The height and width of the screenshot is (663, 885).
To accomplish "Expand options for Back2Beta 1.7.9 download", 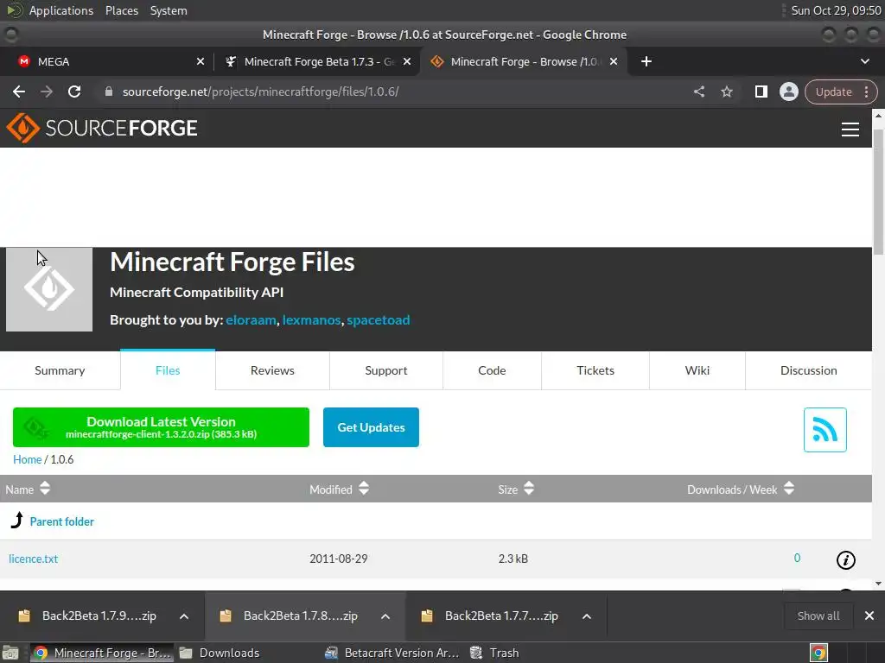I will tap(184, 616).
